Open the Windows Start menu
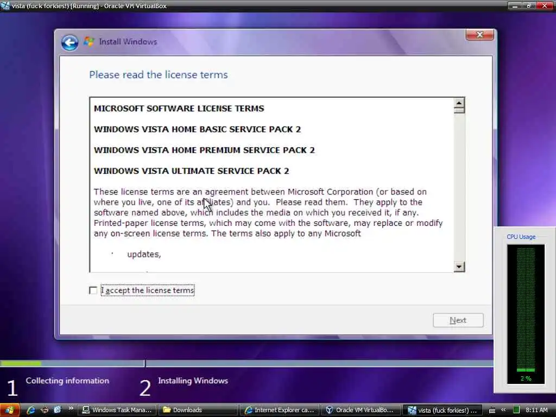This screenshot has height=417, width=556. tap(10, 410)
